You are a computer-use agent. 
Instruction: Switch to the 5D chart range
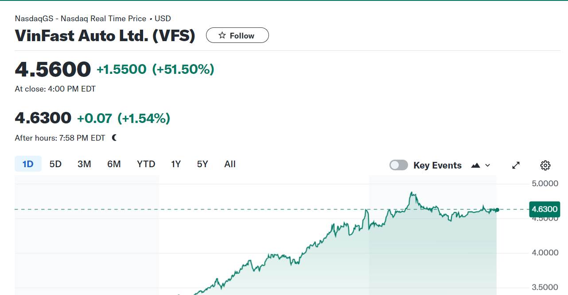click(55, 164)
